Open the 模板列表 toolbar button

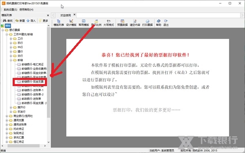(58, 22)
